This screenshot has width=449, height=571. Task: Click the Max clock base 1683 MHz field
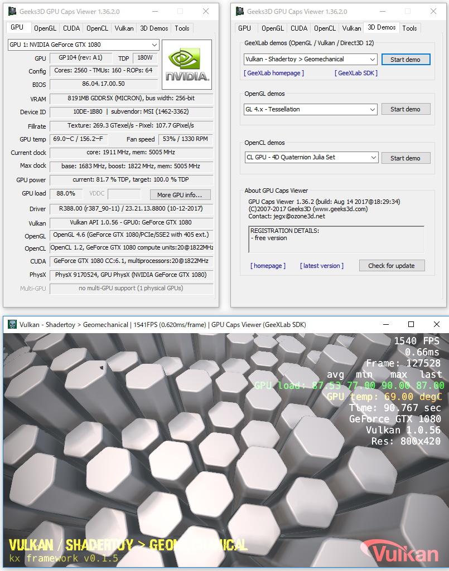131,167
